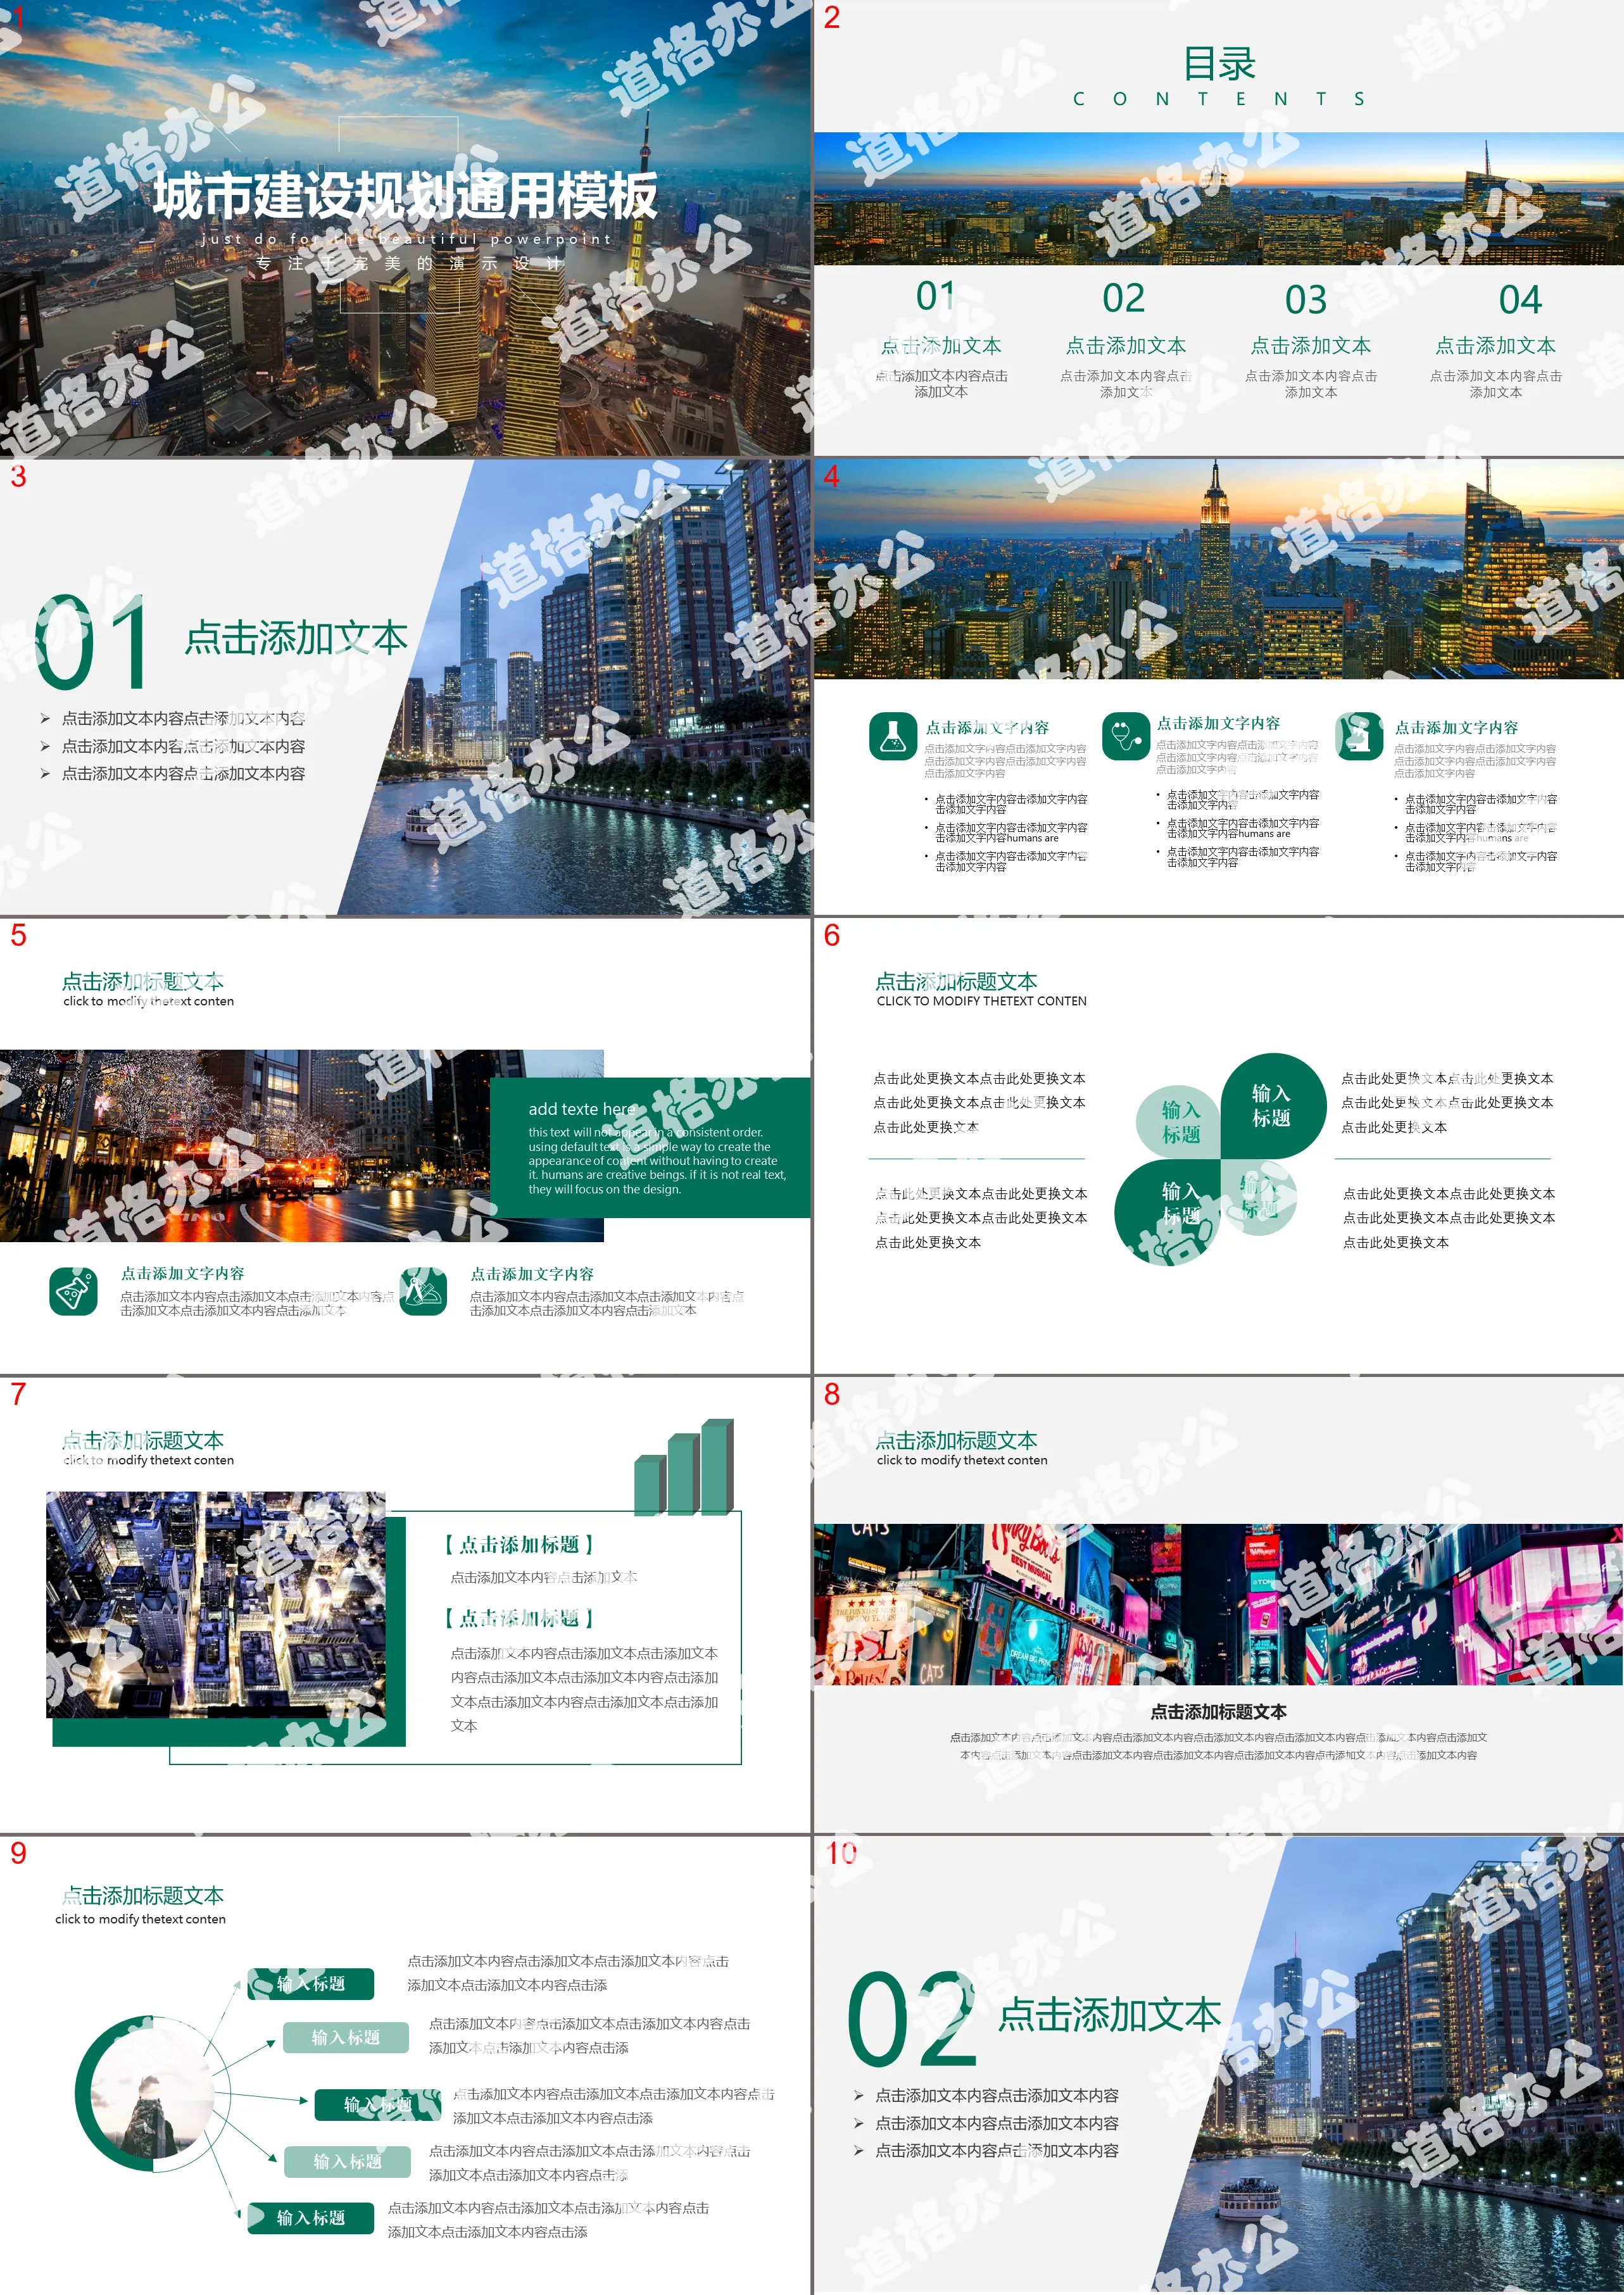This screenshot has height=2295, width=1624.
Task: Select 'add texte here' in the green box
Action: tap(582, 1109)
